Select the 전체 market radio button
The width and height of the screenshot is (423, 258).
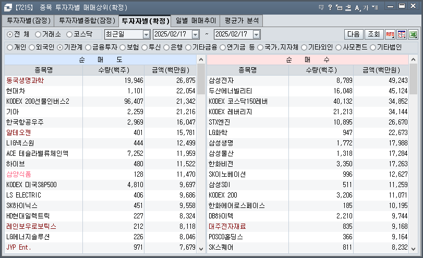[10, 34]
